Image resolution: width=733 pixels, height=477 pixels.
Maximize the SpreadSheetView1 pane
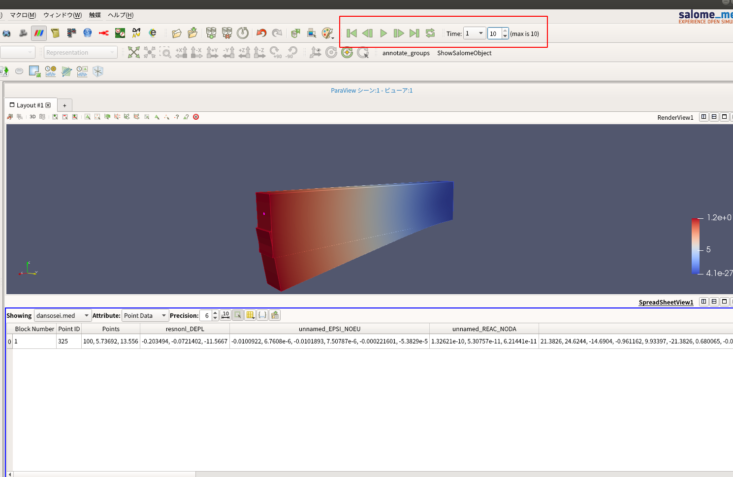pos(725,302)
